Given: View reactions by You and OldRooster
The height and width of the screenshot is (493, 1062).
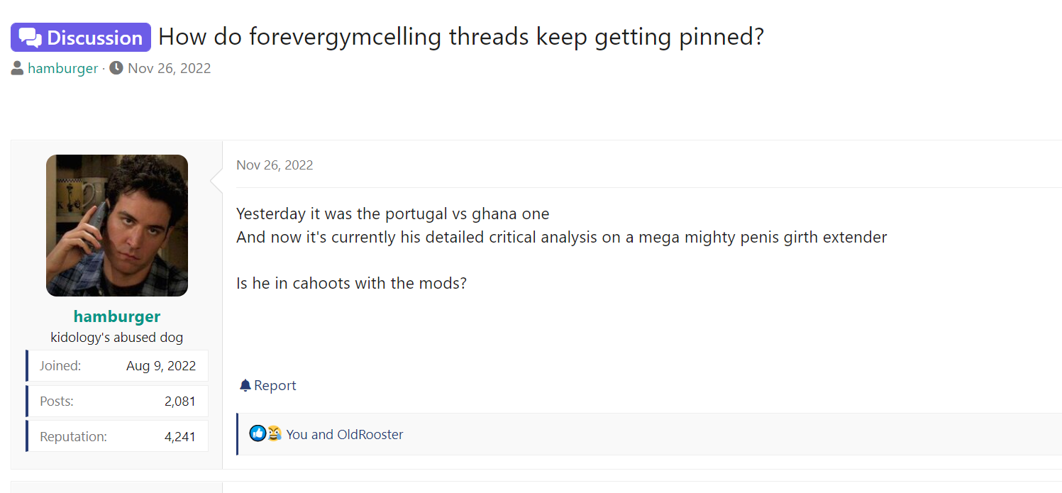Looking at the screenshot, I should [x=345, y=434].
